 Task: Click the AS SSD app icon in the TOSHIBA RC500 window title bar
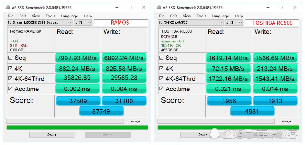tap(159, 8)
